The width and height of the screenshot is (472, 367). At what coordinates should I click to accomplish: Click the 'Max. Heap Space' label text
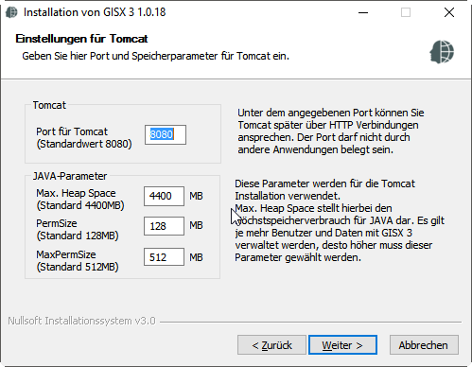coord(76,193)
